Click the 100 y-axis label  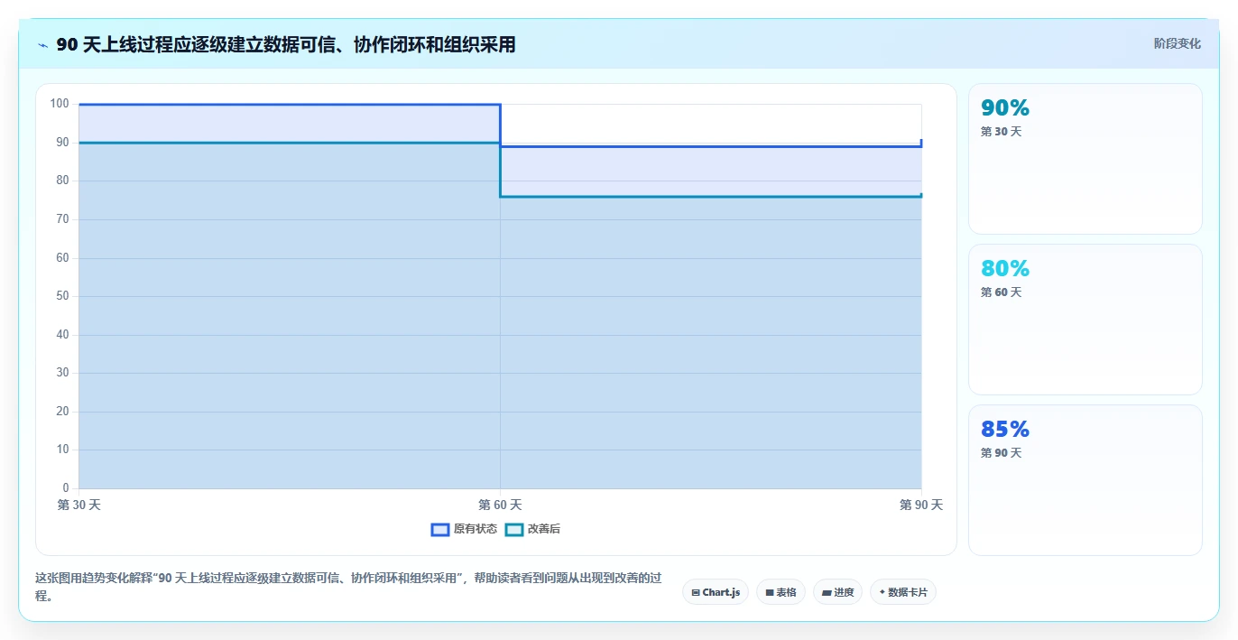pos(60,104)
